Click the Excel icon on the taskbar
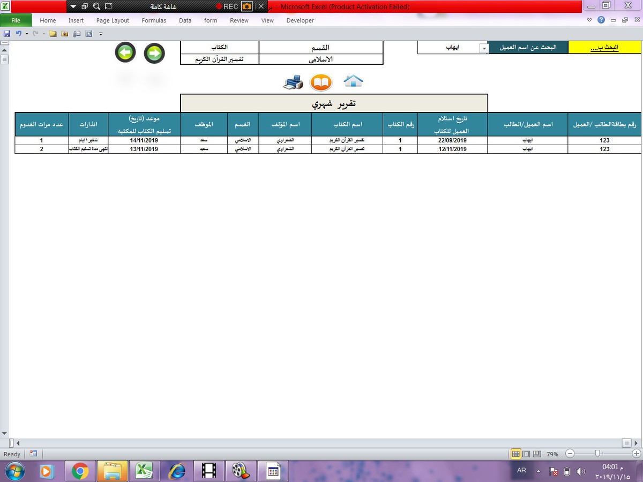This screenshot has width=643, height=482. (145, 471)
